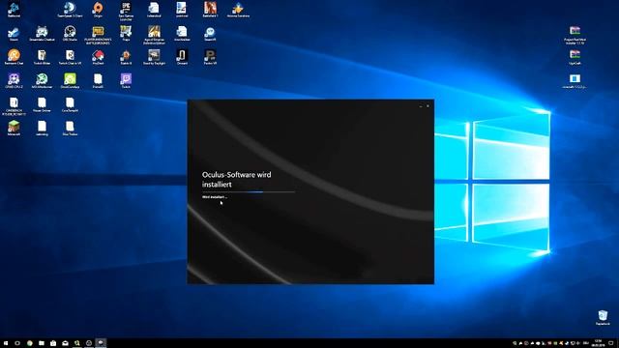Open the Microsoft Store taskbar icon
The width and height of the screenshot is (619, 348).
pos(53,343)
